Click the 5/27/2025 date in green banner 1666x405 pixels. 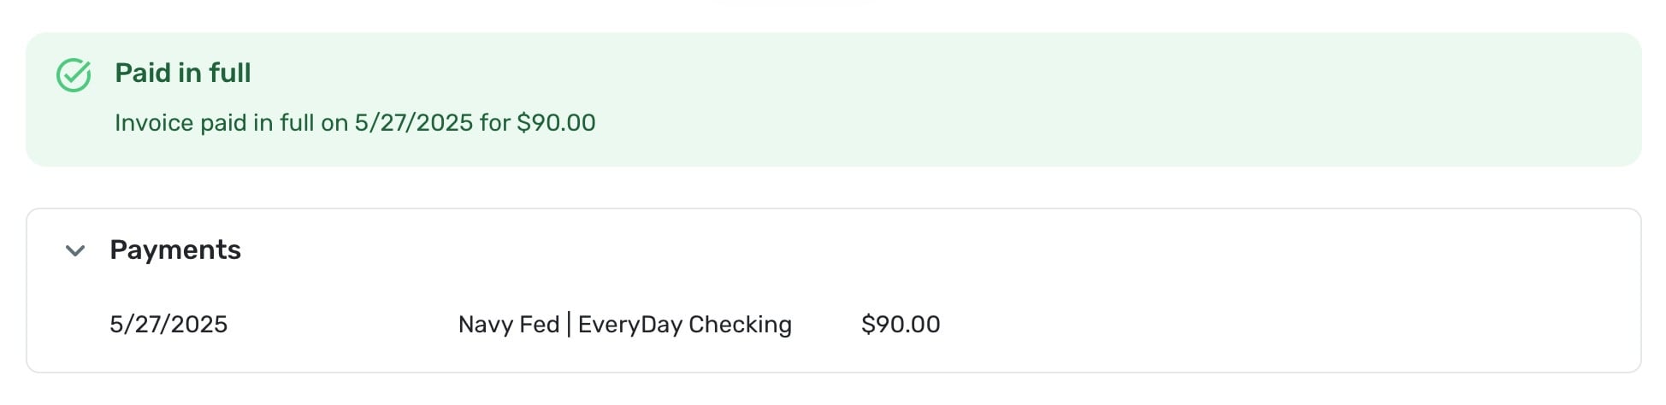click(414, 123)
